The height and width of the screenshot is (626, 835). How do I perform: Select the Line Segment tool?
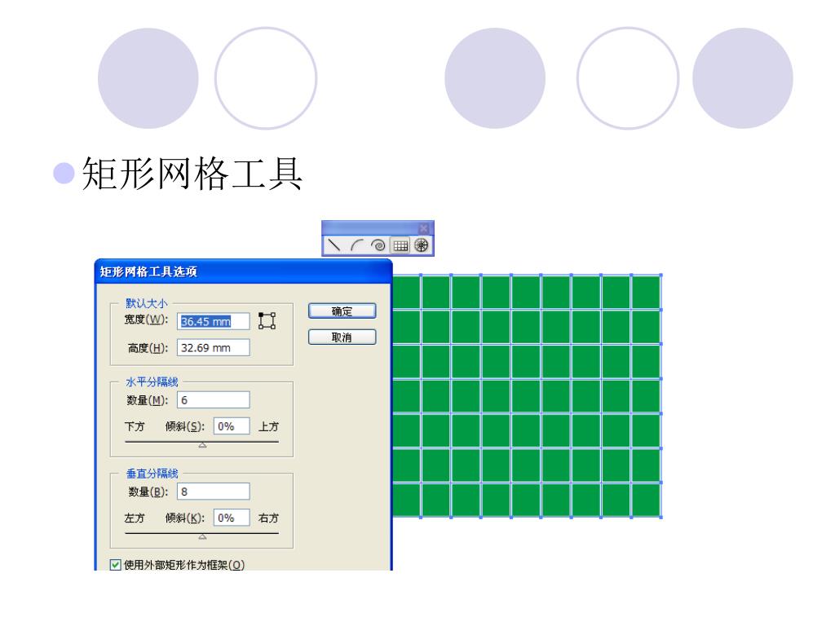[x=334, y=245]
